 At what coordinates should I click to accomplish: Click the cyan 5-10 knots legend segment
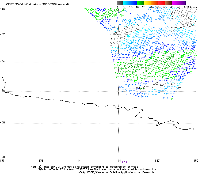click(127, 3)
